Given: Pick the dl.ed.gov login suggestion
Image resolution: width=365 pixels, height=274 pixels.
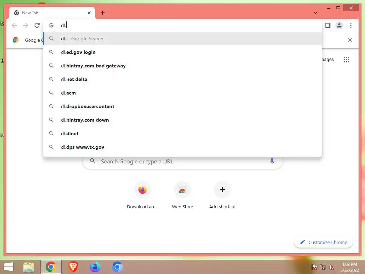Looking at the screenshot, I should [x=183, y=52].
